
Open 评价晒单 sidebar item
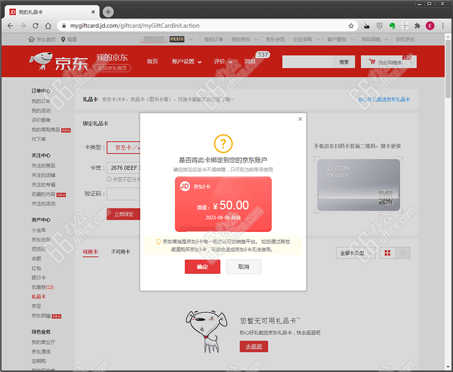(41, 120)
